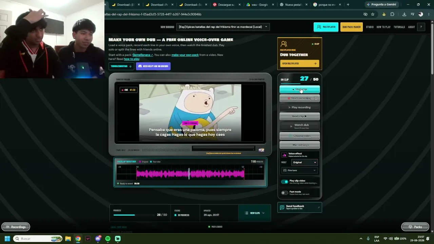Open the Chrome profile avatar
The height and width of the screenshot is (244, 434).
[421, 14]
